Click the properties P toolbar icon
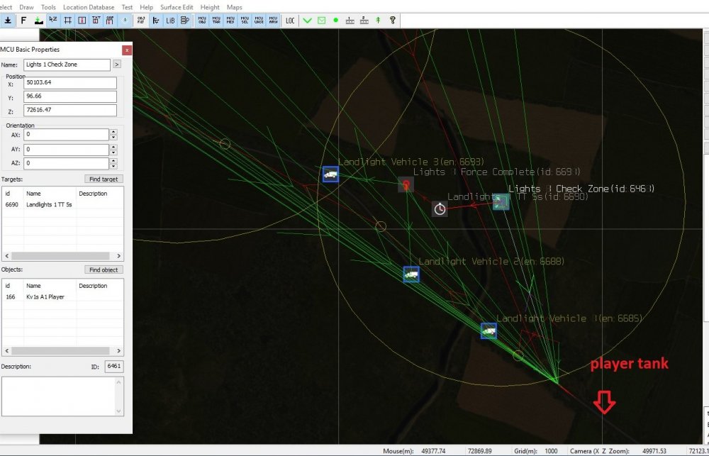This screenshot has width=709, height=456. pos(184,21)
